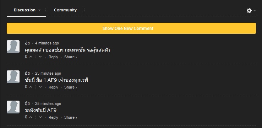Open avatar beside 'มือ 1 AF9' comment

tap(13, 77)
